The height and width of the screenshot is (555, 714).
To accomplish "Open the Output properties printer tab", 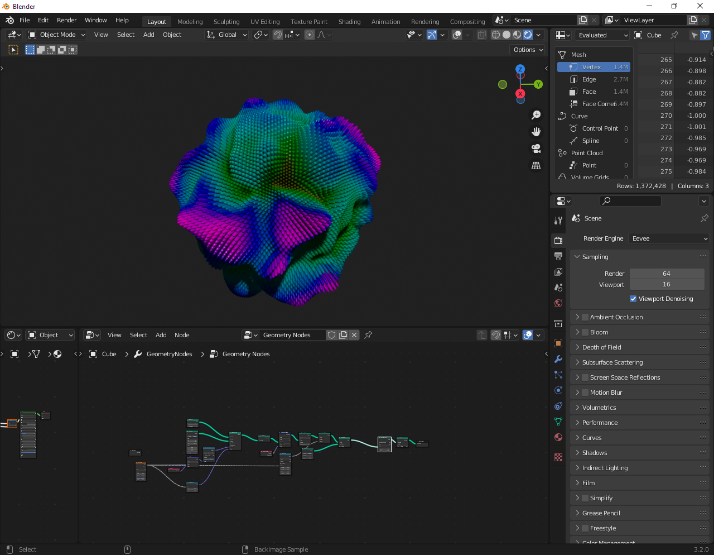I will 558,256.
